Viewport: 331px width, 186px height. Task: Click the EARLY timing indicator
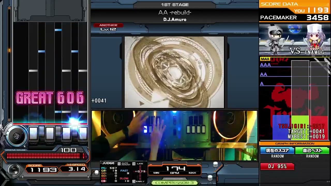click(x=138, y=181)
